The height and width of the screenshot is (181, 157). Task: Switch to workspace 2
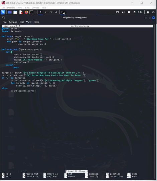tap(46, 12)
